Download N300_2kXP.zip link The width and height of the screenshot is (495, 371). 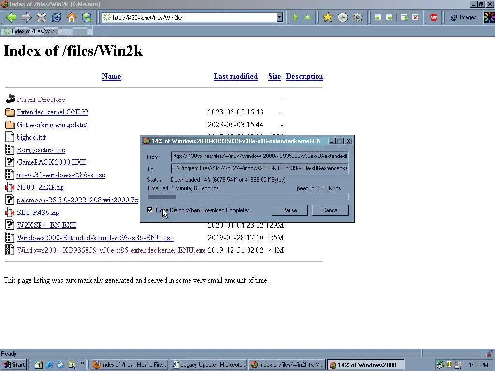coord(41,187)
